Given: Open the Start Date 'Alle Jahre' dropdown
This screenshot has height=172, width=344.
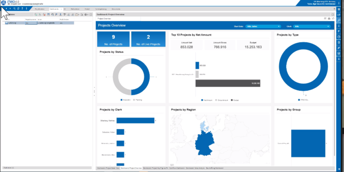Looking at the screenshot, I should coord(263,26).
